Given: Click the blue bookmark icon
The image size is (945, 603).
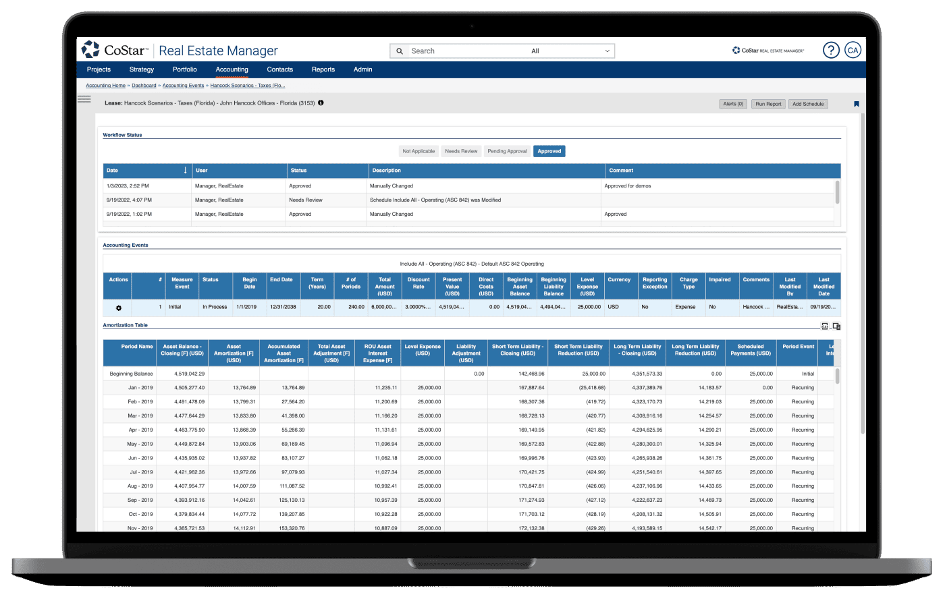Looking at the screenshot, I should (856, 104).
